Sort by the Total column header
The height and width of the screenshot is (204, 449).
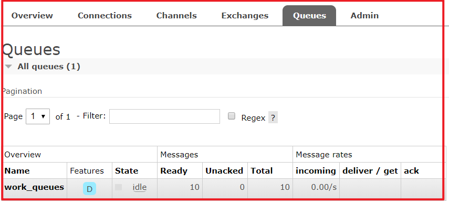[262, 171]
